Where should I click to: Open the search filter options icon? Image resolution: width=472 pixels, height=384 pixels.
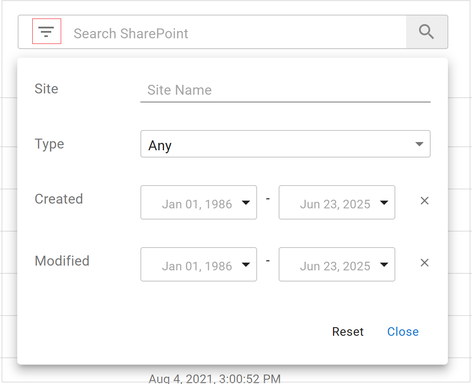47,31
